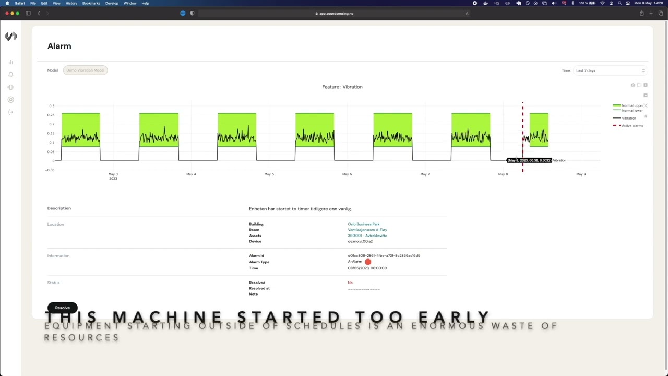Click the volume icon in menu bar
Image resolution: width=668 pixels, height=376 pixels.
(554, 3)
